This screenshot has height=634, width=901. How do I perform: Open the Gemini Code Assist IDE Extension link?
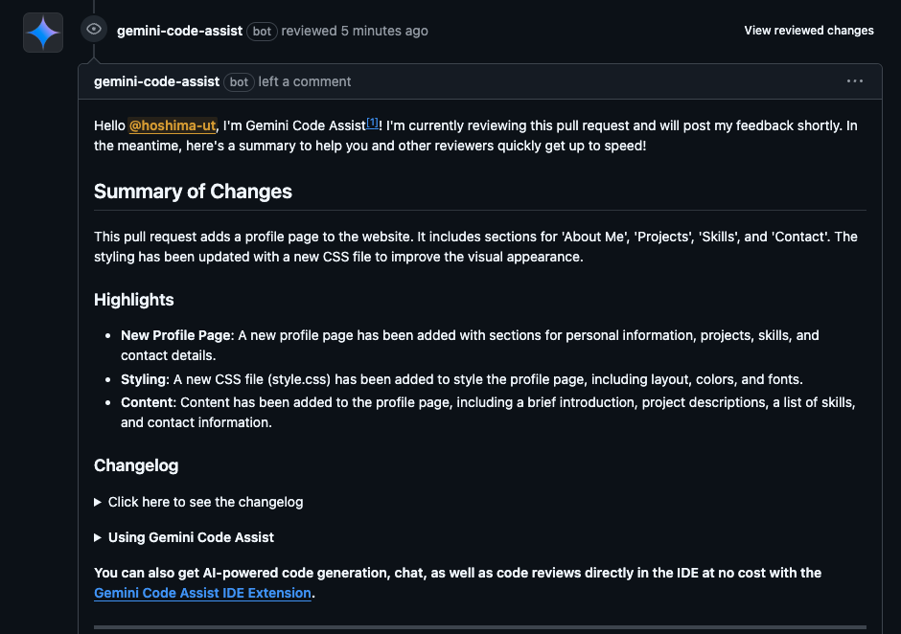click(202, 593)
